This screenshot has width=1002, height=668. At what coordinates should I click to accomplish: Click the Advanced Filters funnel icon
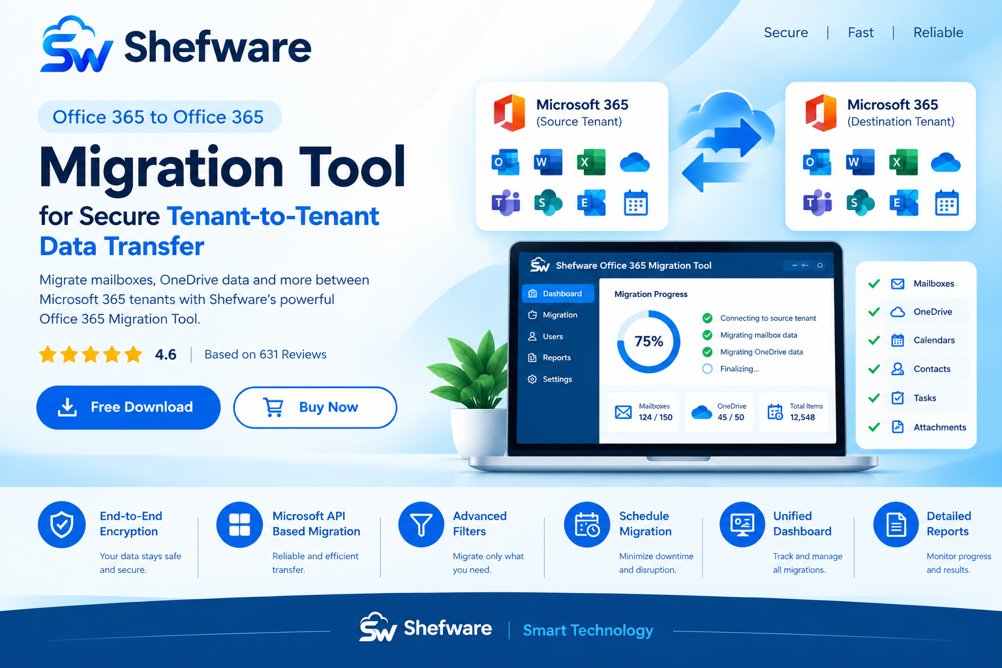point(421,524)
